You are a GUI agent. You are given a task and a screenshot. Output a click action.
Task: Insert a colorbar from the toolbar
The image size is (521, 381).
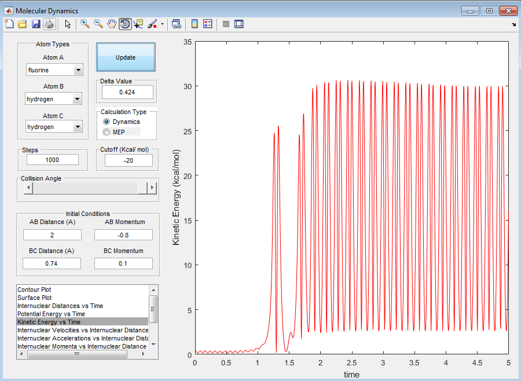[195, 24]
